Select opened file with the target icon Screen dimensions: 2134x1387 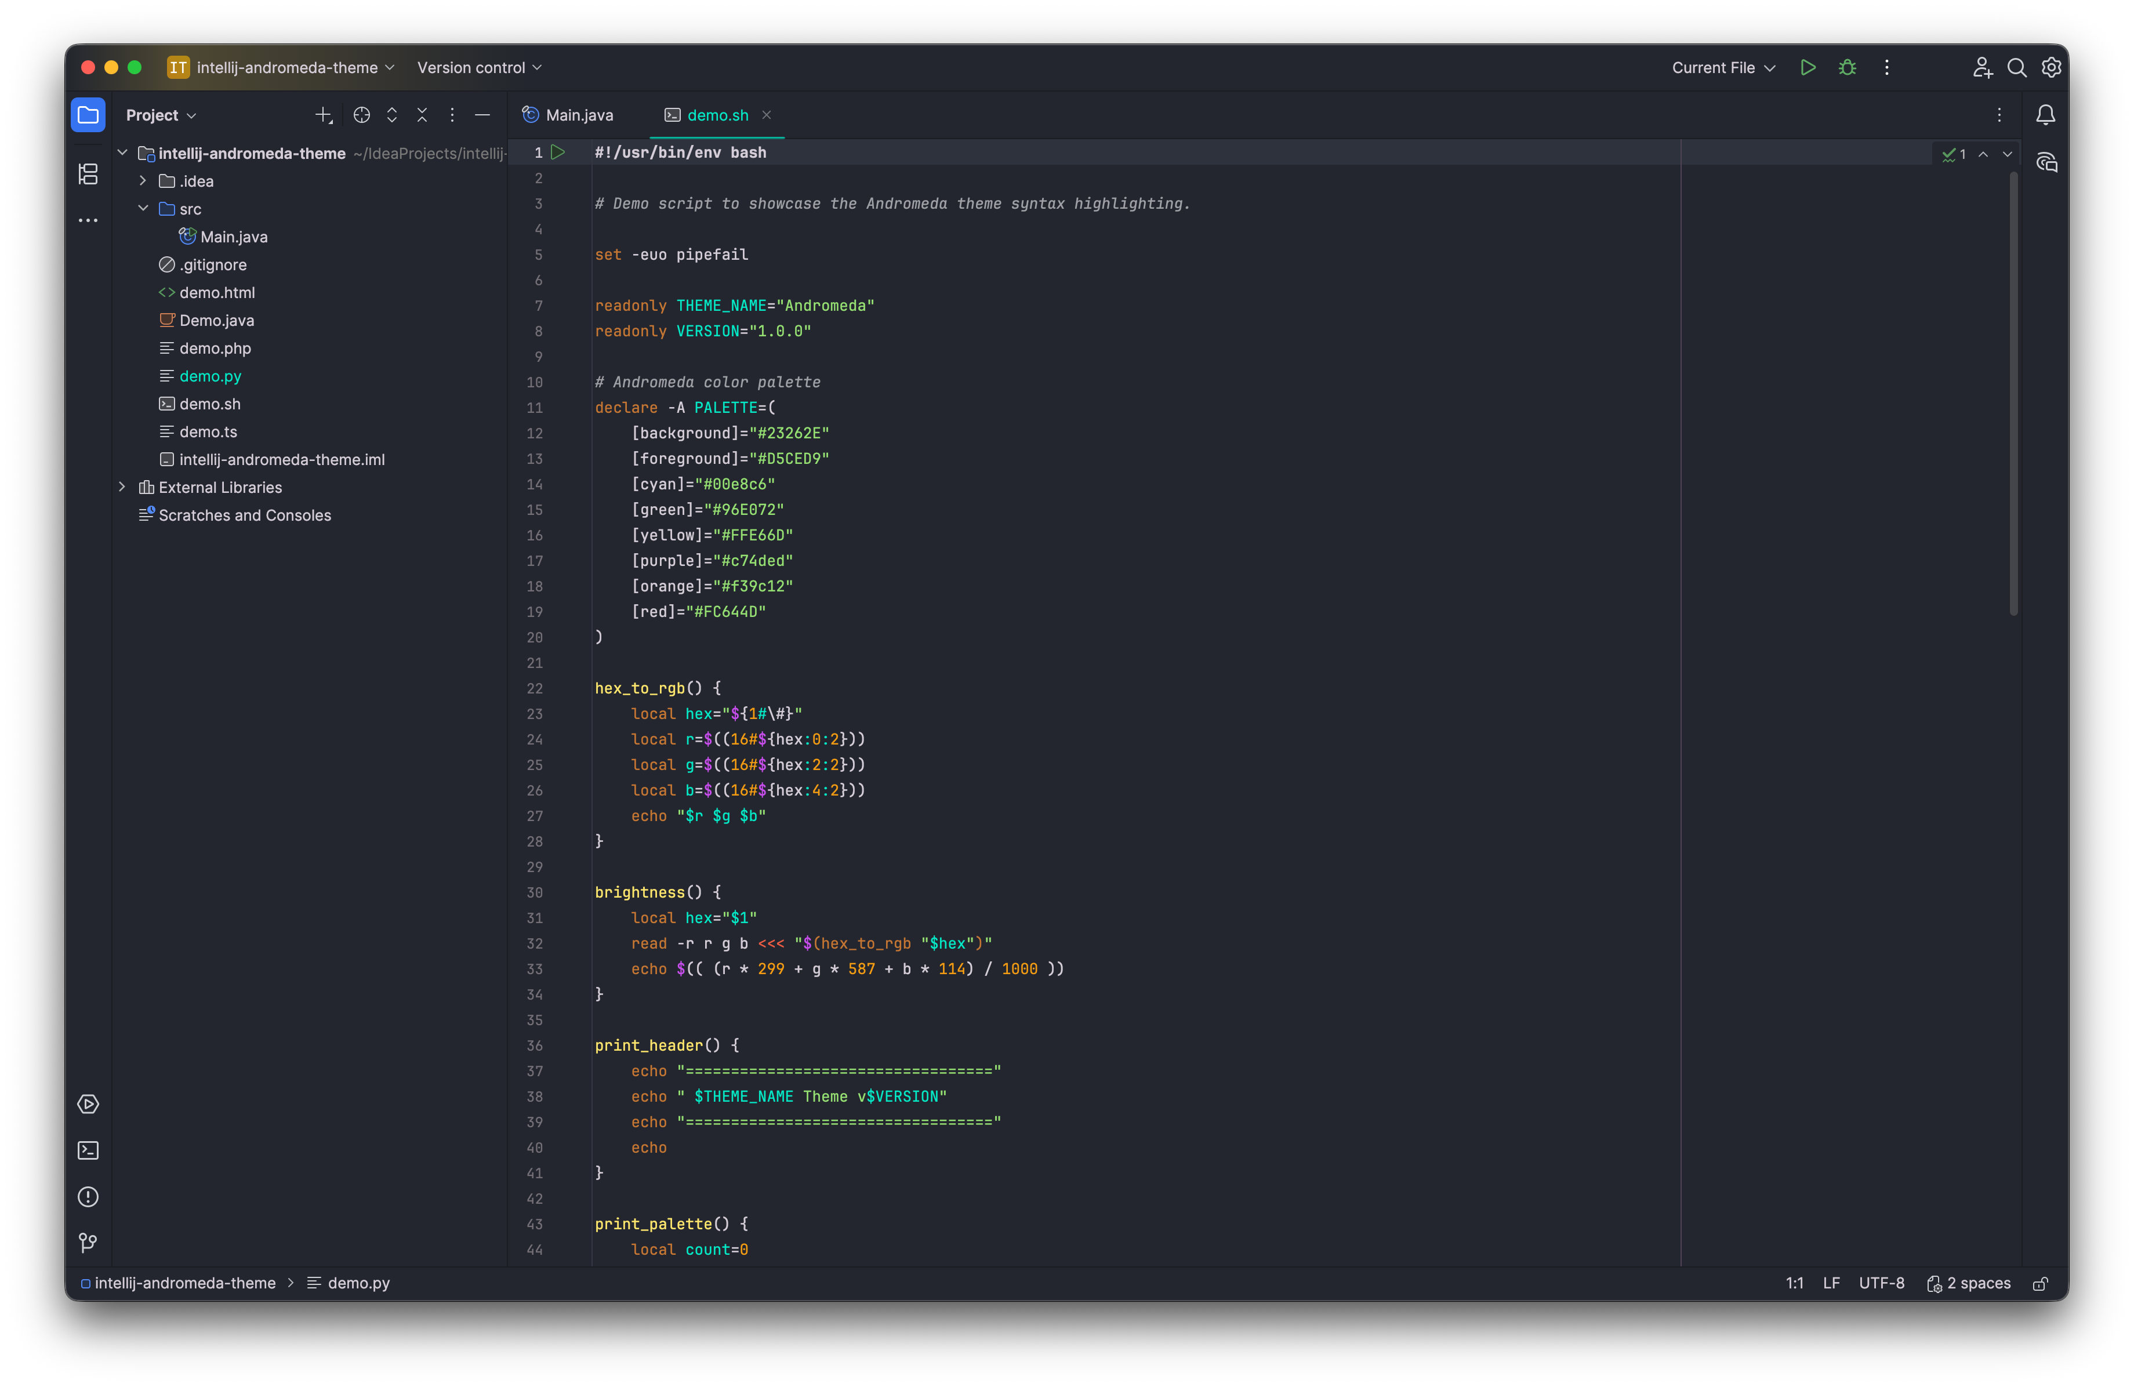pos(361,115)
